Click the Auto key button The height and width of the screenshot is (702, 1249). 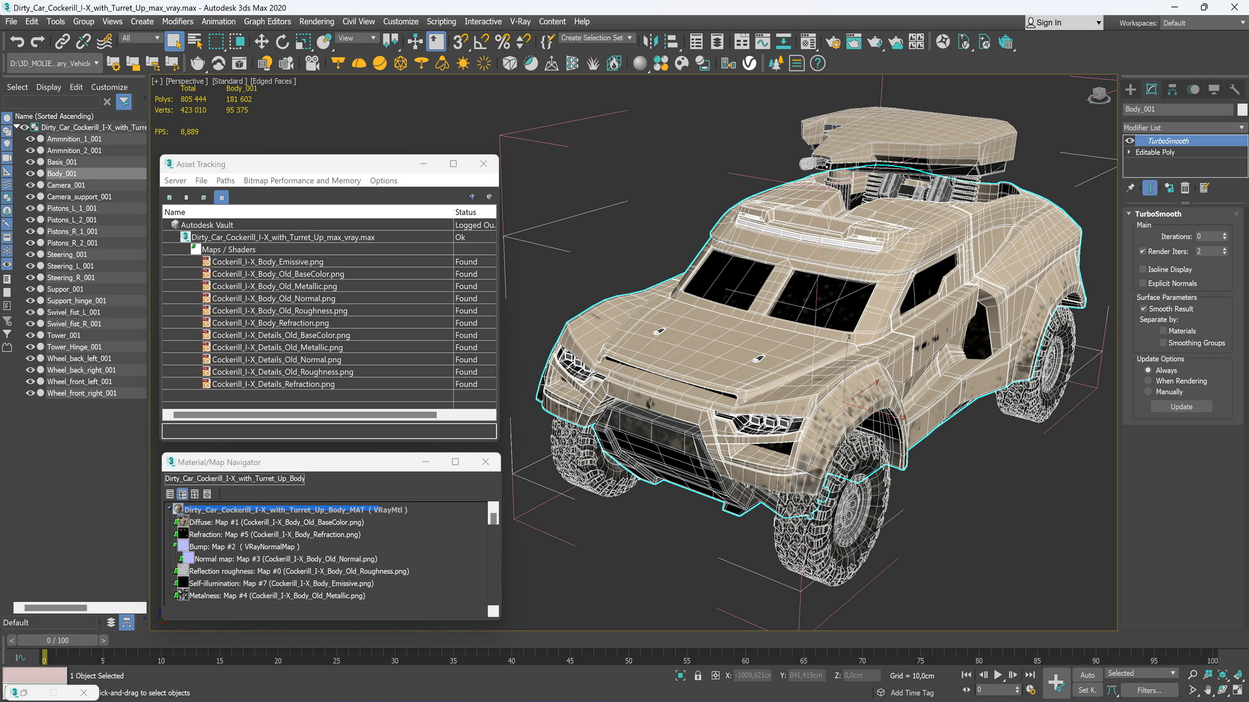click(x=1087, y=675)
